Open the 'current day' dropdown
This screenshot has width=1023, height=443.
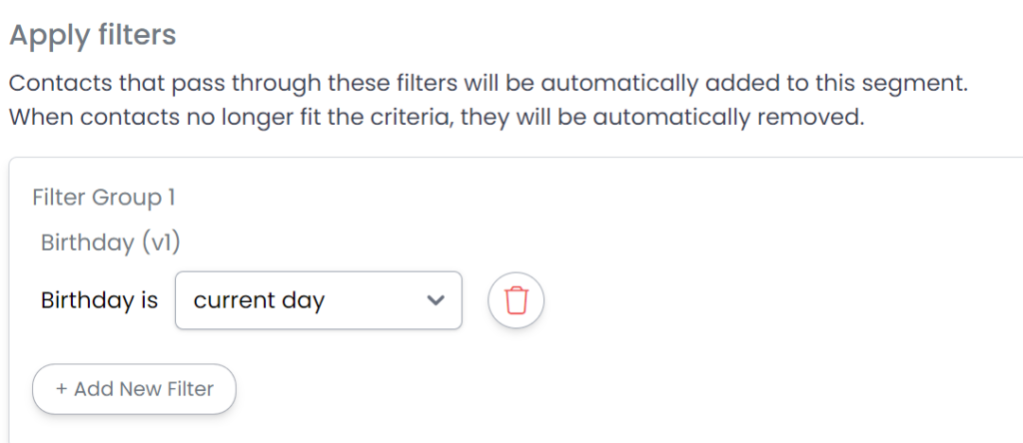click(318, 300)
